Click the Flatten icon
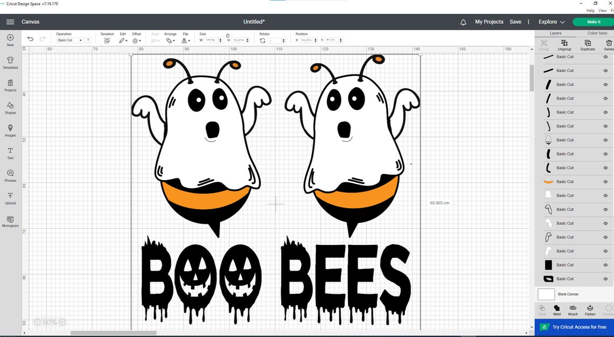The width and height of the screenshot is (614, 337). (589, 310)
